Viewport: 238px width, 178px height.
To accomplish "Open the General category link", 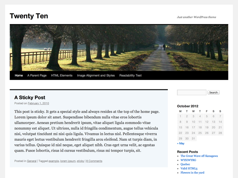I will 32,161.
